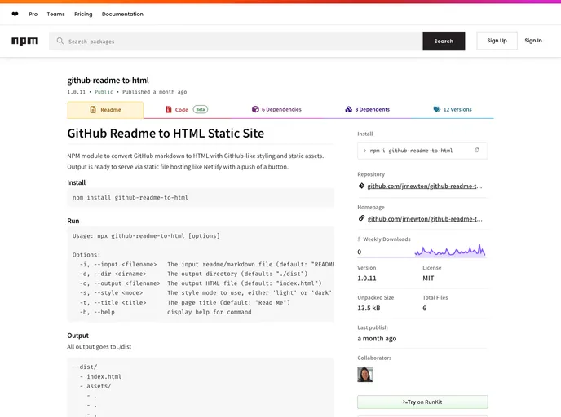
Task: Open the collaborator avatar thumbnail
Action: pos(365,375)
